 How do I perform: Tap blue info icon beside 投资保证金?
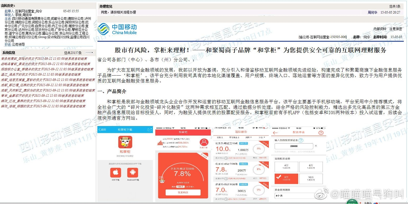coord(301,140)
